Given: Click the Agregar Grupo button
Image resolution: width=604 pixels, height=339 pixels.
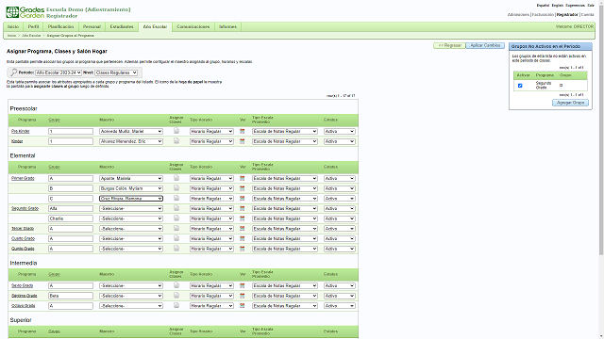Looking at the screenshot, I should point(570,103).
